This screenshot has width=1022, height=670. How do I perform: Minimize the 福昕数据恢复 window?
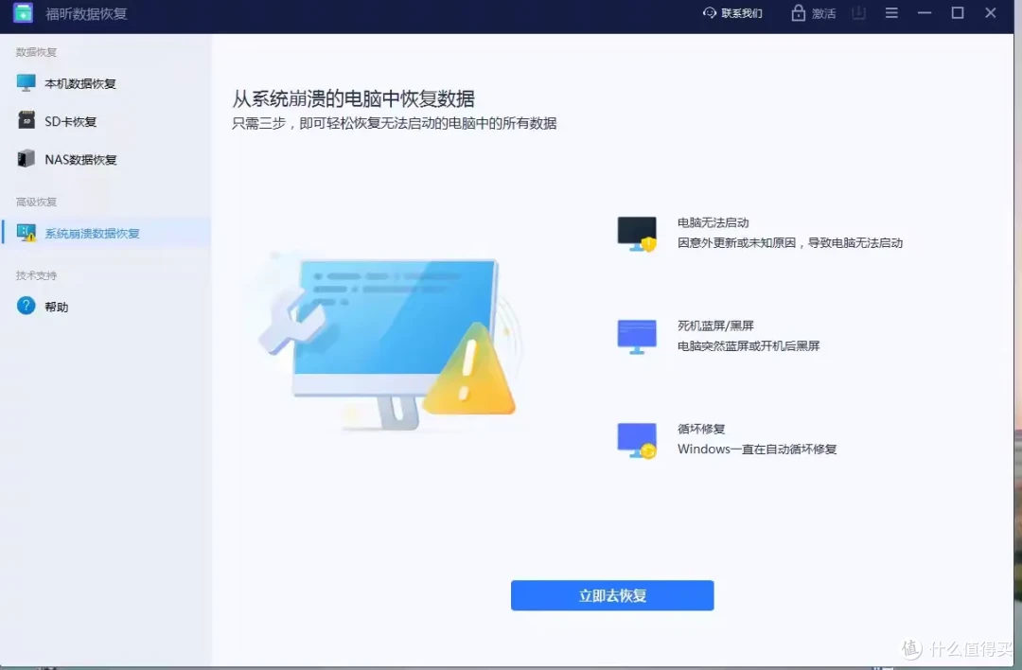point(925,13)
